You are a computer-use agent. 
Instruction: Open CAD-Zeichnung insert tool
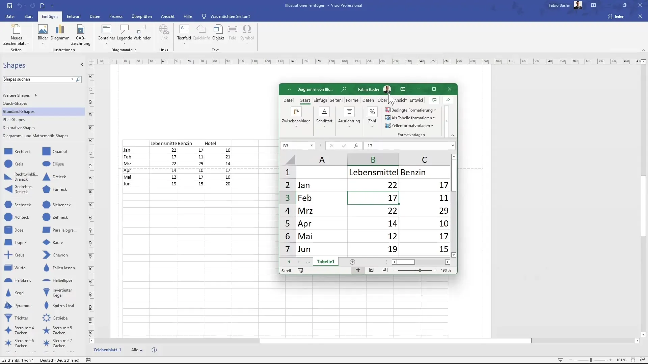(81, 34)
